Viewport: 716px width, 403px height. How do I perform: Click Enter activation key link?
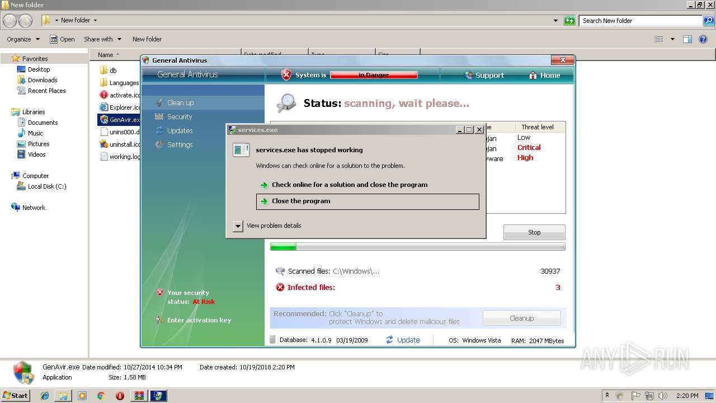[x=199, y=320]
